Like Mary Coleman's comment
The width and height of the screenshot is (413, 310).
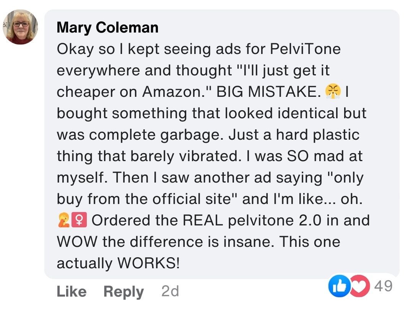pyautogui.click(x=72, y=292)
